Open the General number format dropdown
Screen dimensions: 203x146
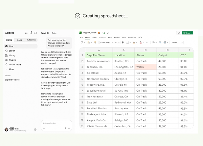(x=177, y=42)
